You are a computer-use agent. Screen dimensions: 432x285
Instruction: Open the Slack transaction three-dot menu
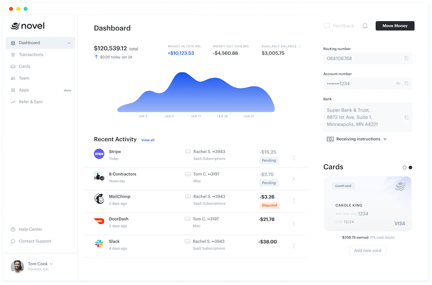point(294,246)
